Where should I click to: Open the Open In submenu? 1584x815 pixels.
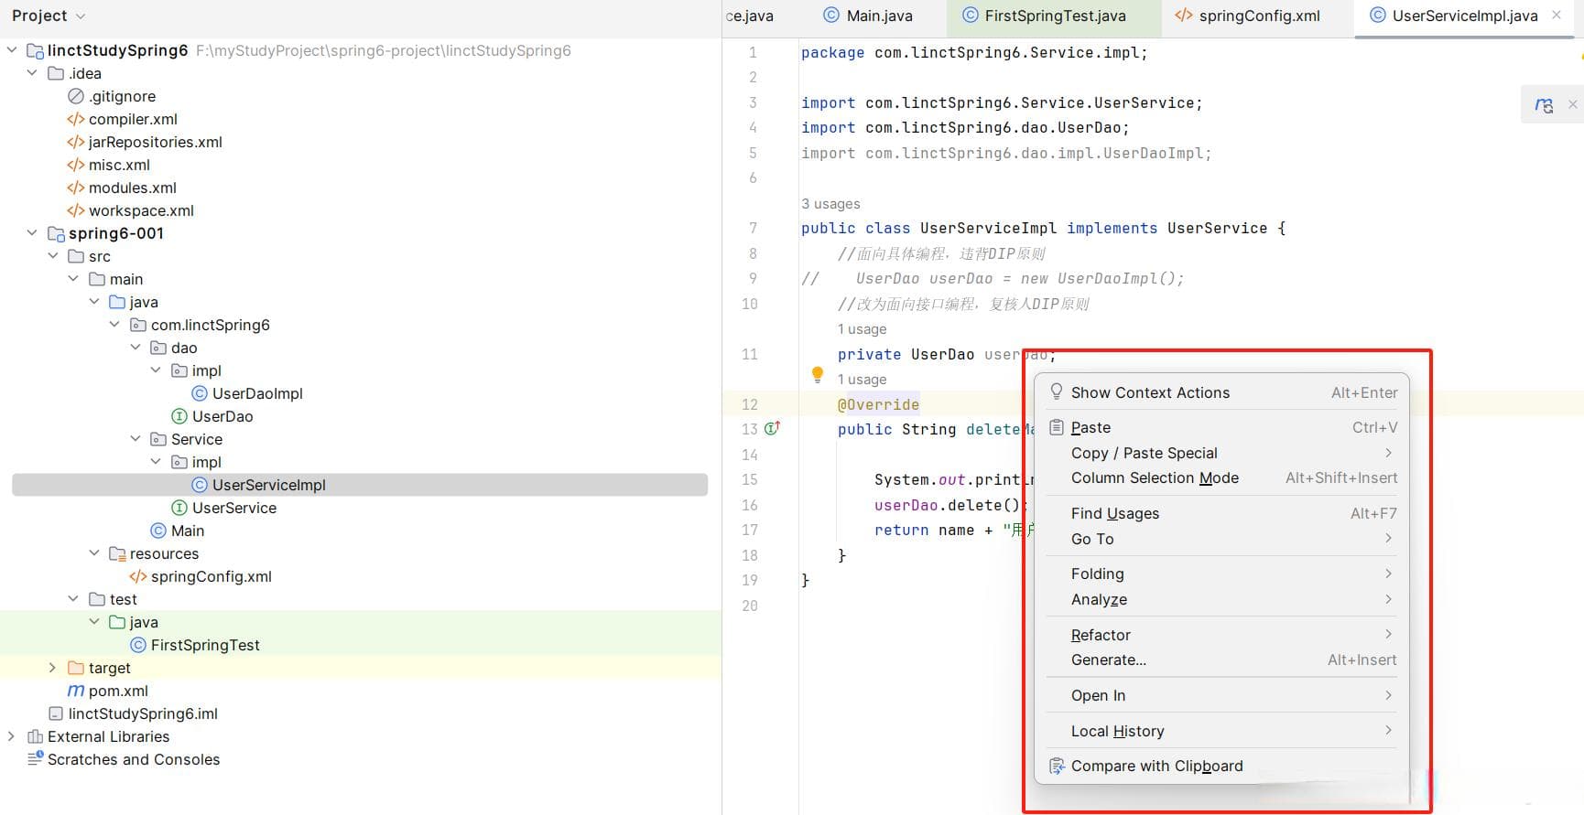(x=1222, y=695)
